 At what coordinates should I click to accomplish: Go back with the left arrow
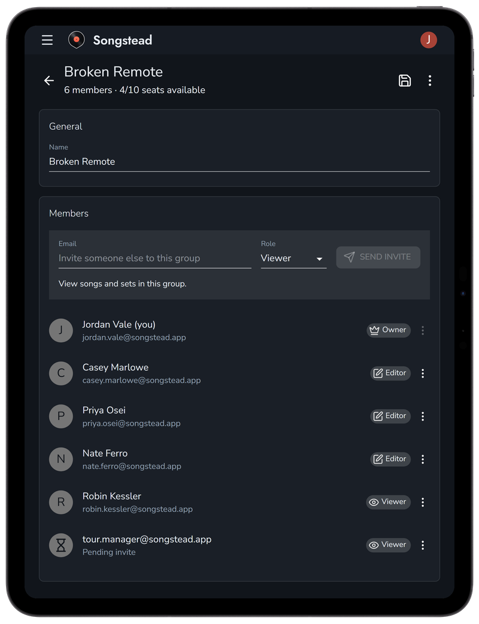click(x=49, y=81)
